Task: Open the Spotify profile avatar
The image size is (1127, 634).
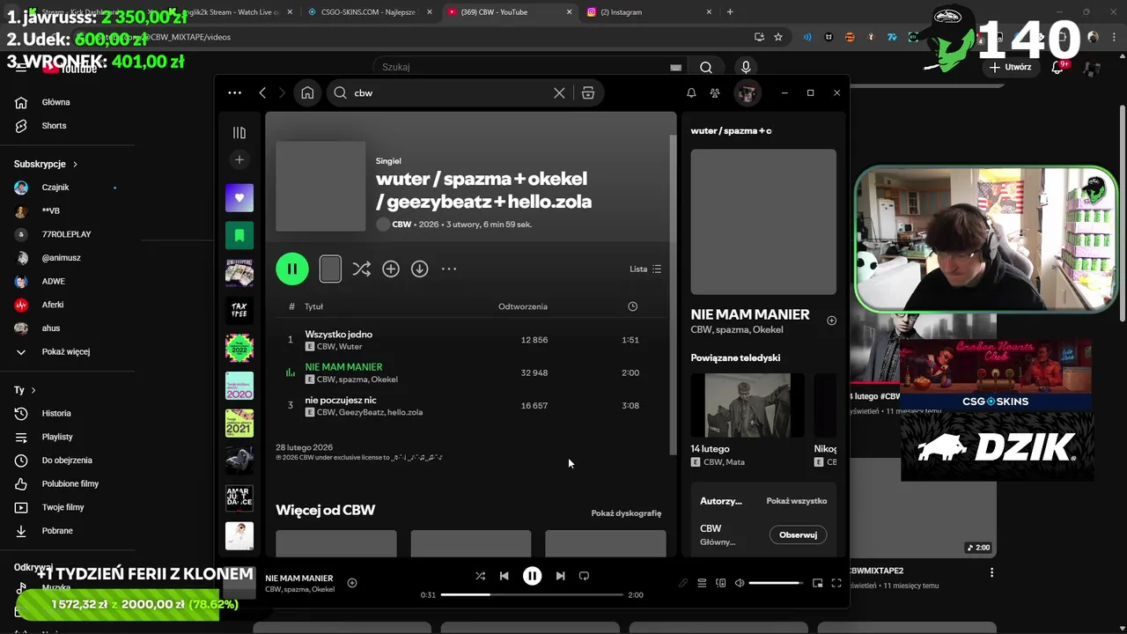Action: point(747,92)
